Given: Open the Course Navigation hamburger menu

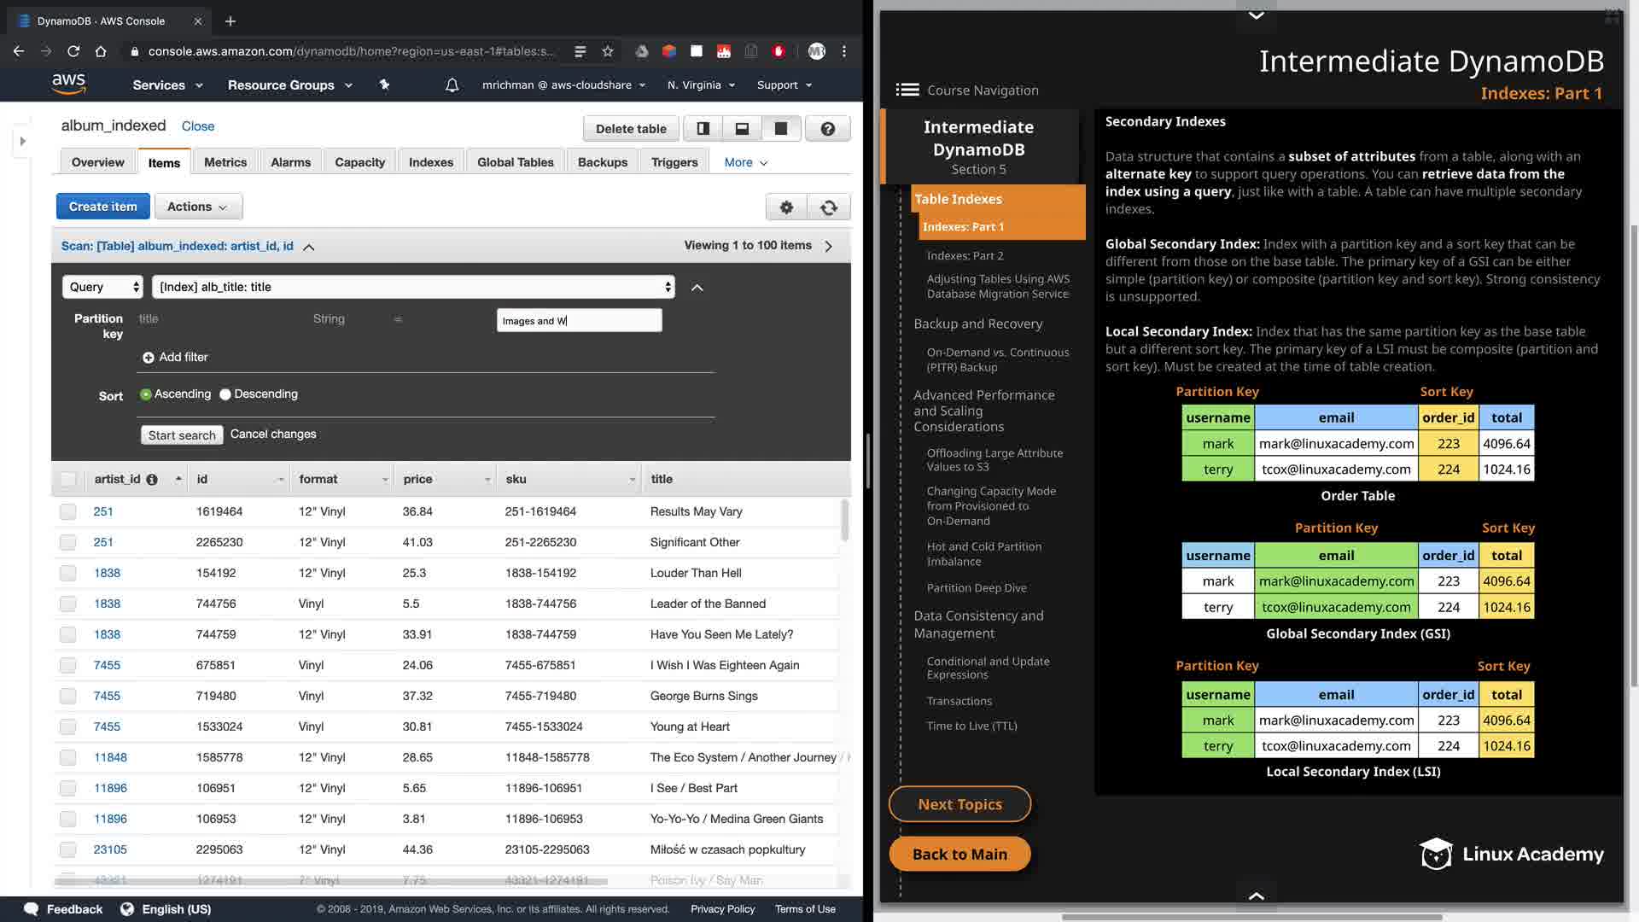Looking at the screenshot, I should point(907,90).
